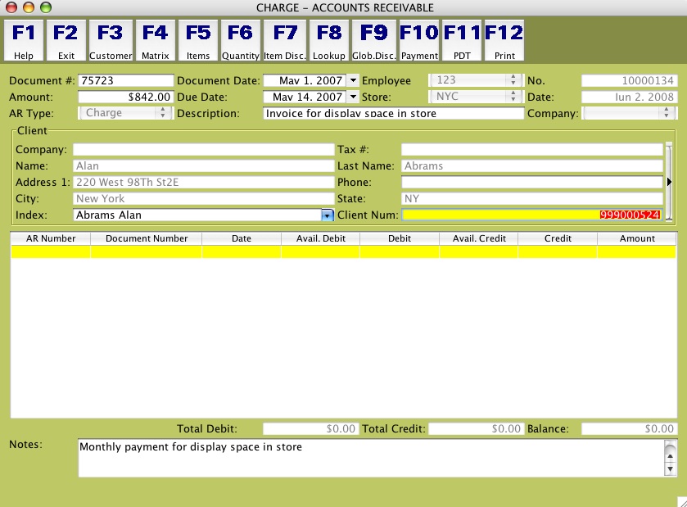This screenshot has height=507, width=687.
Task: Open the Due Date dropdown arrow
Action: (353, 97)
